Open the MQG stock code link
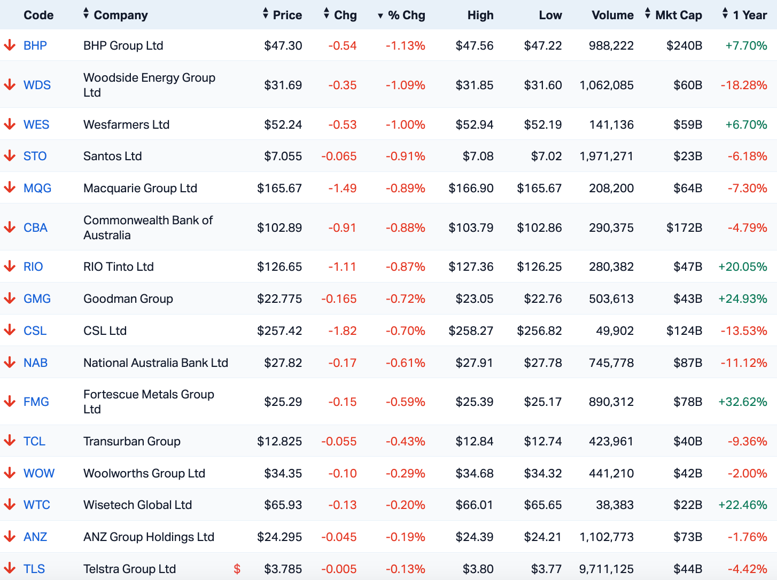 (37, 188)
